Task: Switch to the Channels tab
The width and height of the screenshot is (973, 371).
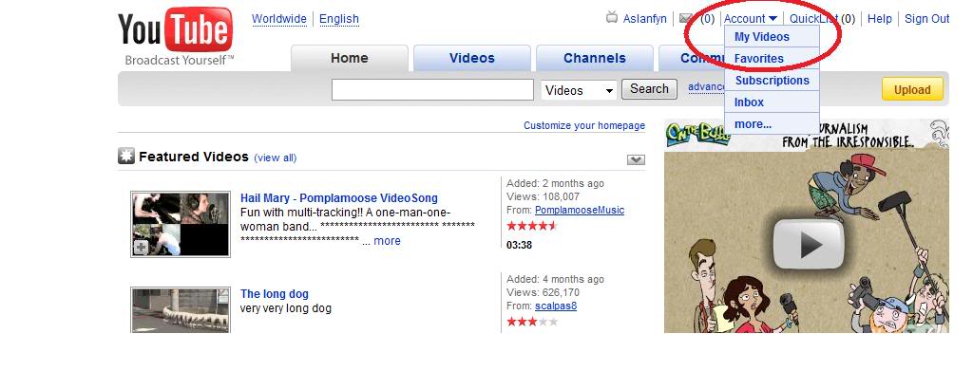Action: click(594, 58)
